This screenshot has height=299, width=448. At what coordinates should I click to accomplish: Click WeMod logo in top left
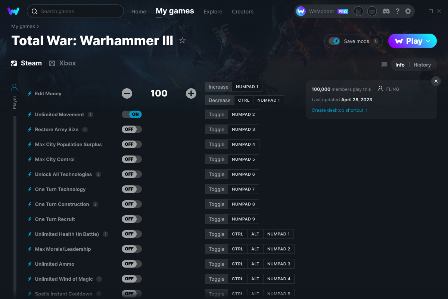[x=13, y=11]
